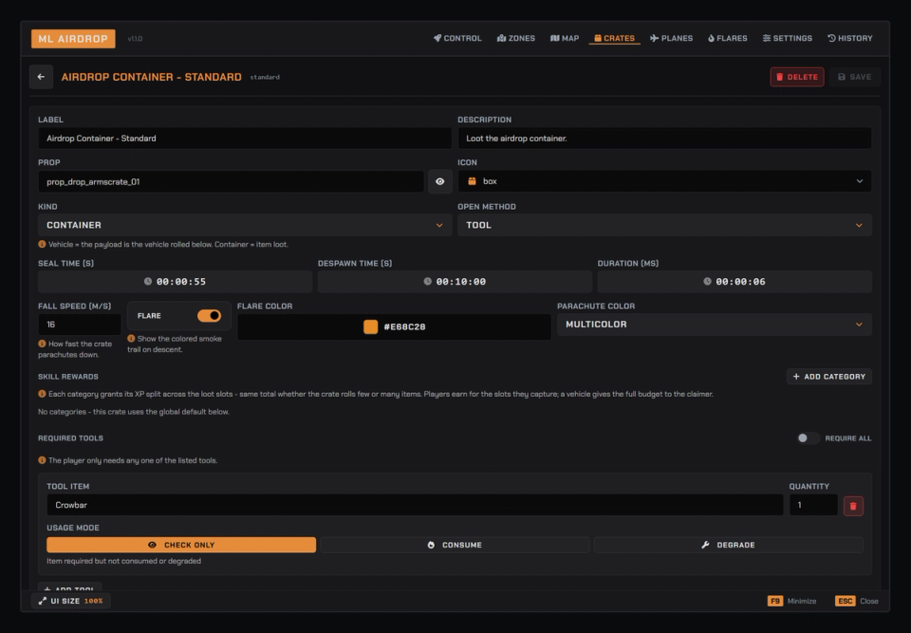Click the #E68C28 flare color field
Screen dimensions: 911x633
[394, 326]
